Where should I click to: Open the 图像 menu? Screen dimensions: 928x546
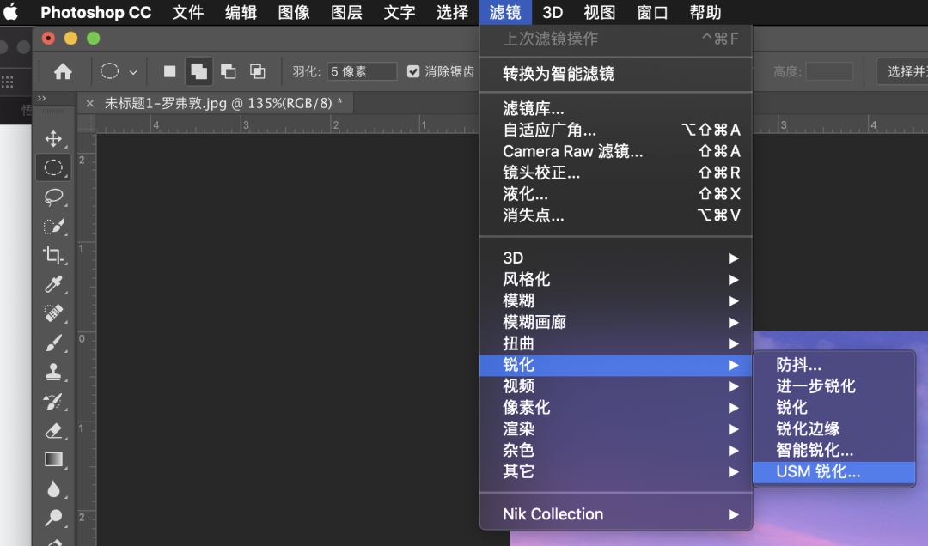[293, 12]
